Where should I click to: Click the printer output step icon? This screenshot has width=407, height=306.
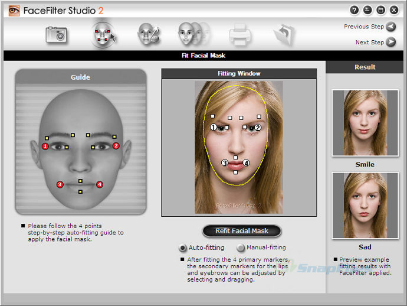tap(239, 35)
